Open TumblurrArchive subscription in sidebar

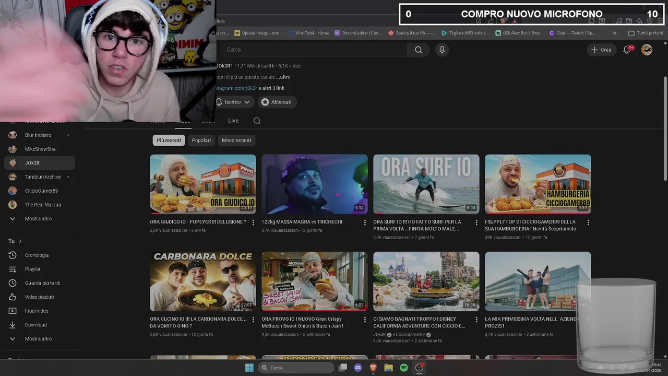click(40, 177)
